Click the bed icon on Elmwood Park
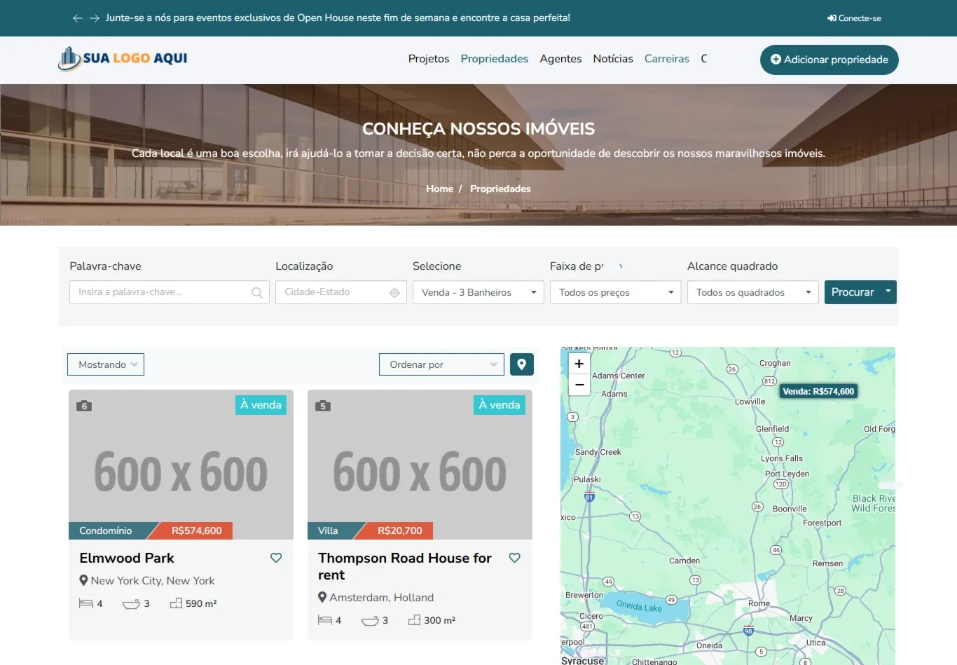Screen dimensions: 957x665 point(86,603)
